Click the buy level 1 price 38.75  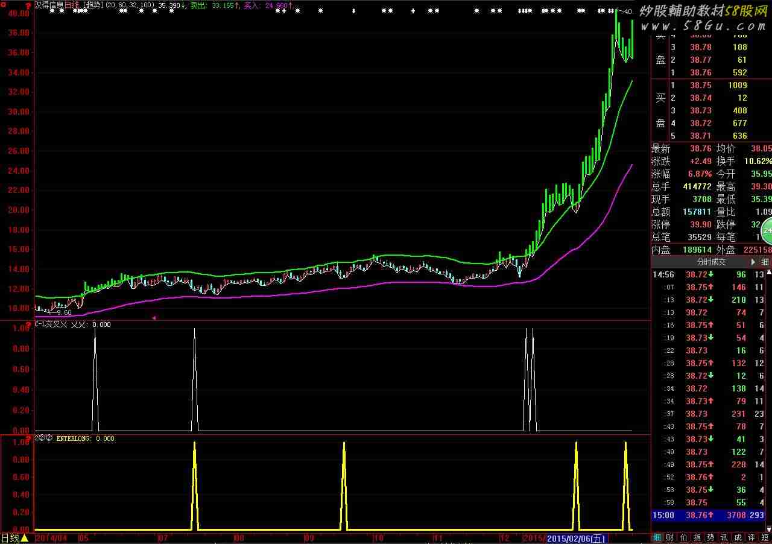pos(701,86)
